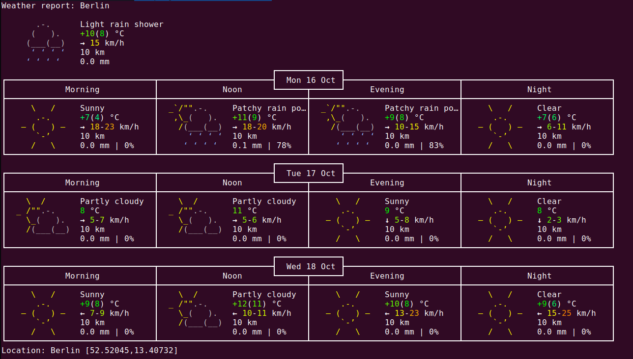Click the sunny icon for Wednesday morning
This screenshot has width=633, height=359.
[x=43, y=313]
